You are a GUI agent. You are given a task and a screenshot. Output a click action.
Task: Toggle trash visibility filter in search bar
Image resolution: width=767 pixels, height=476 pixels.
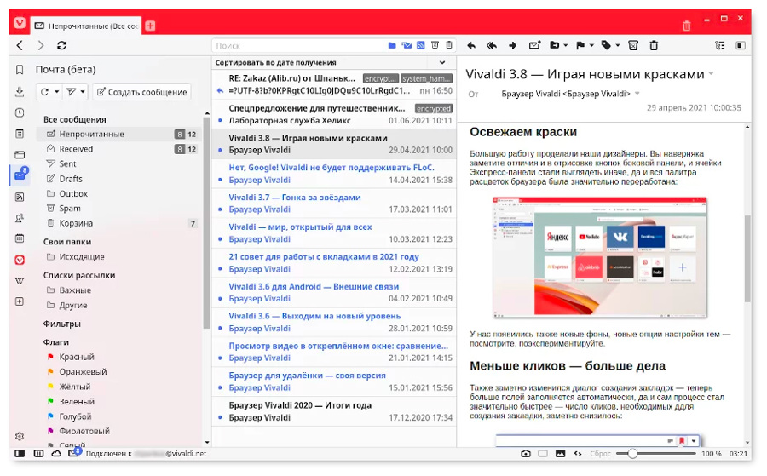[x=449, y=45]
